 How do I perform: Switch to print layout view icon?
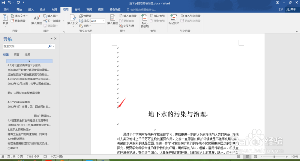(x=247, y=157)
